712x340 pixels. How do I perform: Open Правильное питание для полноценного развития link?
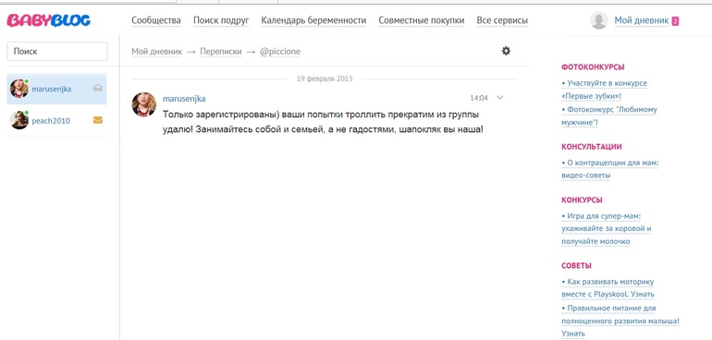point(620,321)
